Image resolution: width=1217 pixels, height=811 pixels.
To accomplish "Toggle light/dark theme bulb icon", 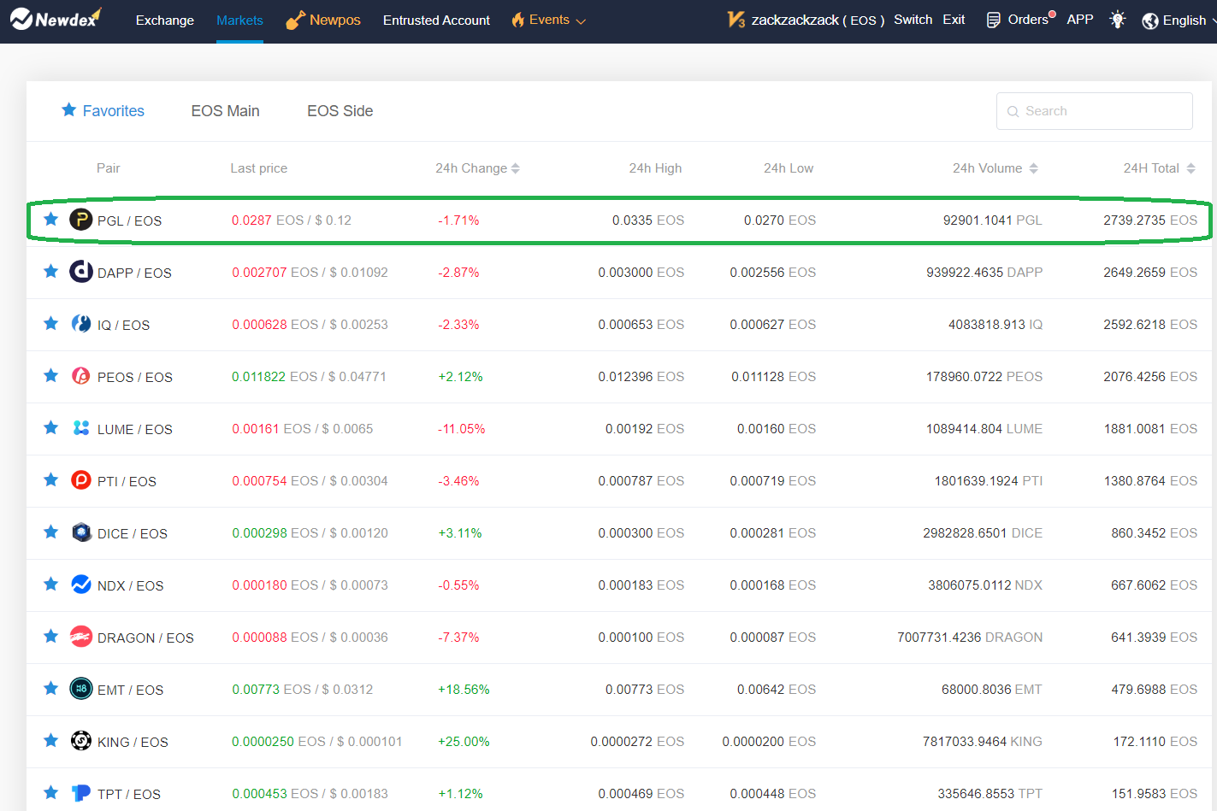I will point(1117,20).
